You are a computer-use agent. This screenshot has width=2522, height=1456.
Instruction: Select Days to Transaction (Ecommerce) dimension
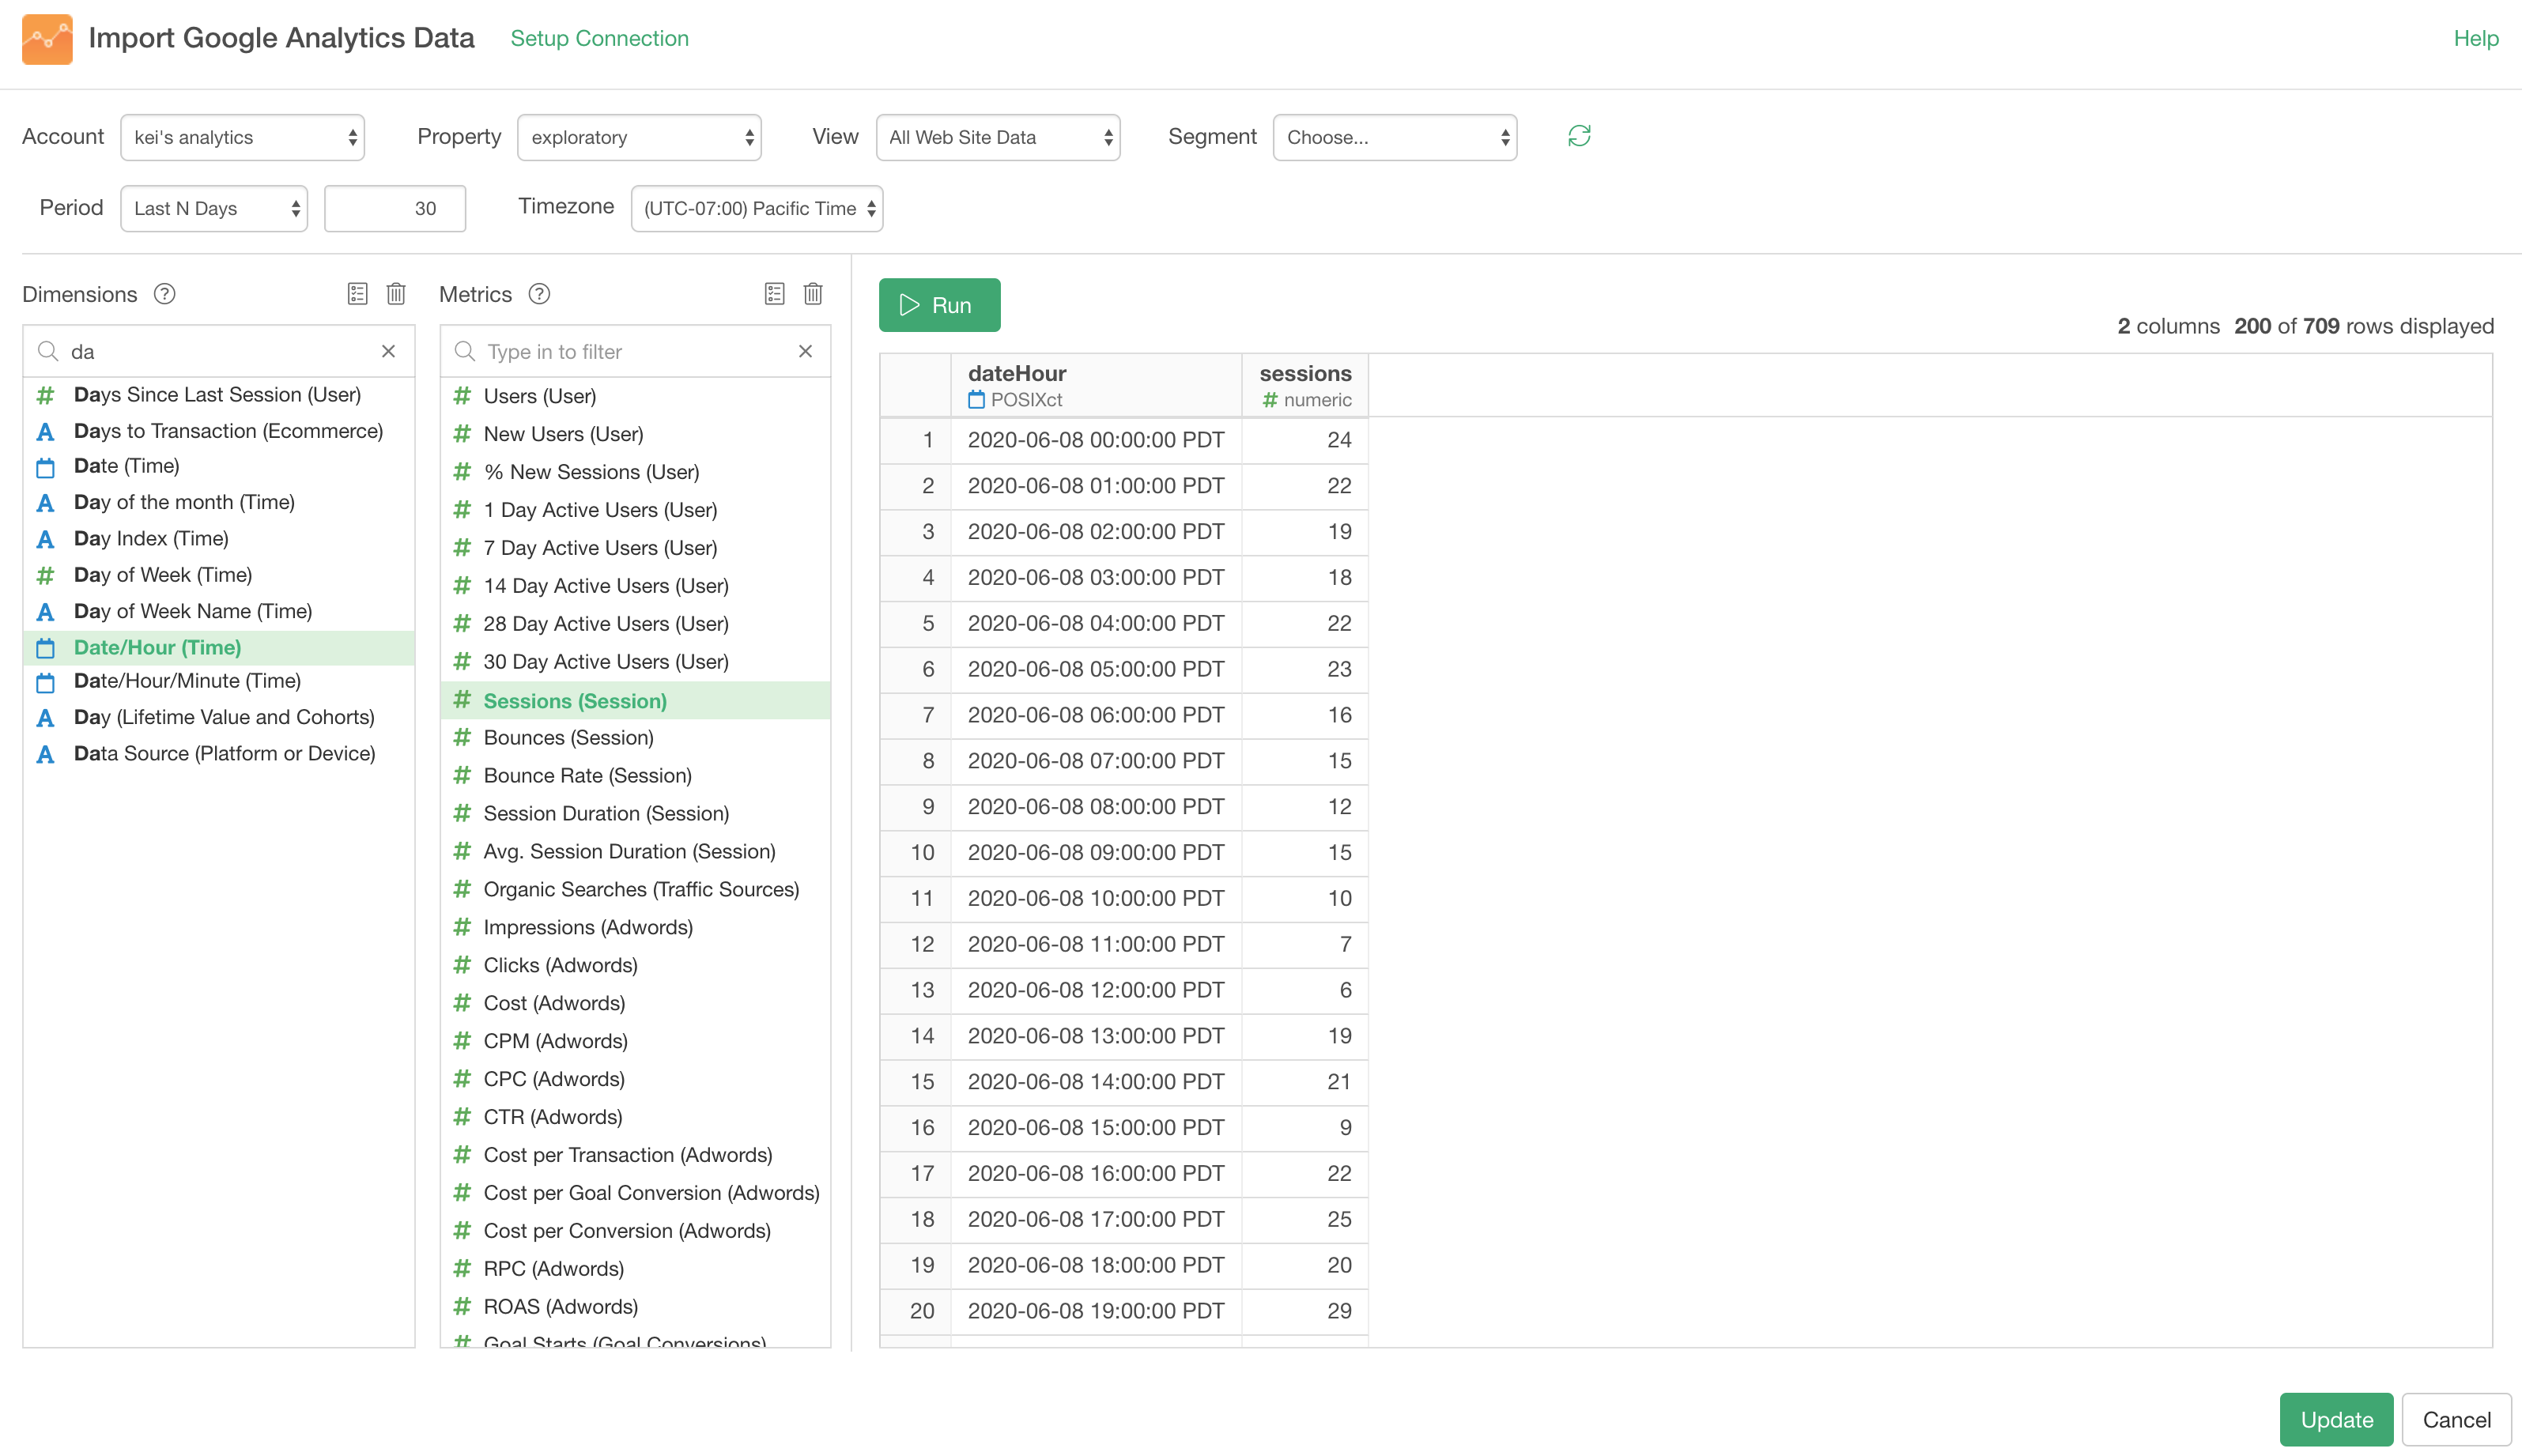(219, 431)
